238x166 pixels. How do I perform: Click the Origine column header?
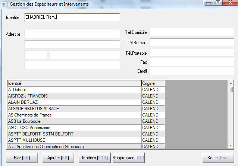(153, 83)
